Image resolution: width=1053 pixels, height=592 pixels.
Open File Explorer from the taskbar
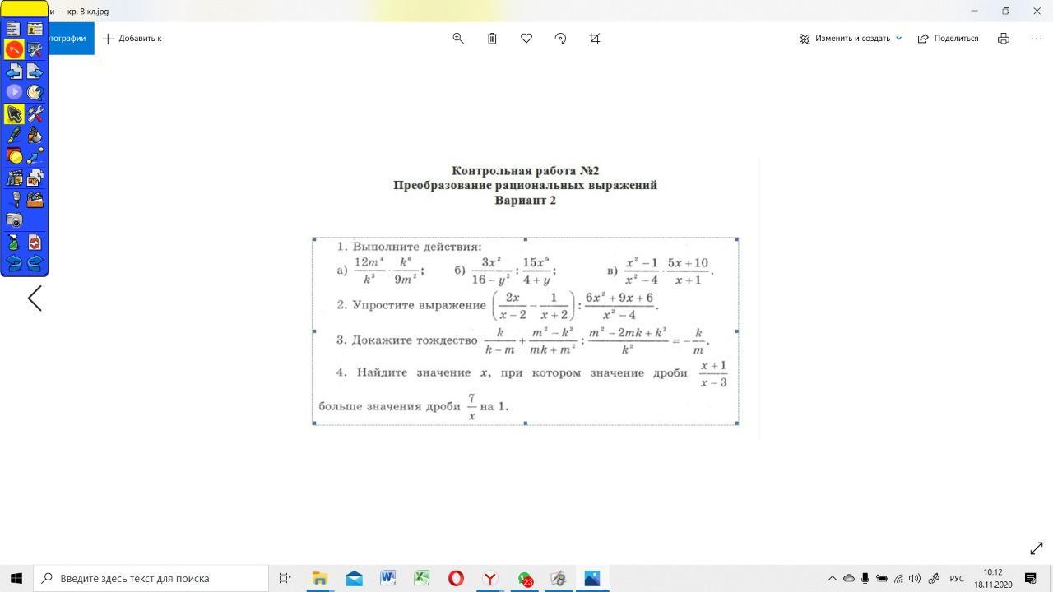[x=319, y=578]
